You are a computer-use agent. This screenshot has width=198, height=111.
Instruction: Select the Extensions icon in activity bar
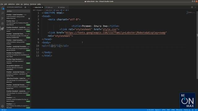pyautogui.click(x=2, y=29)
